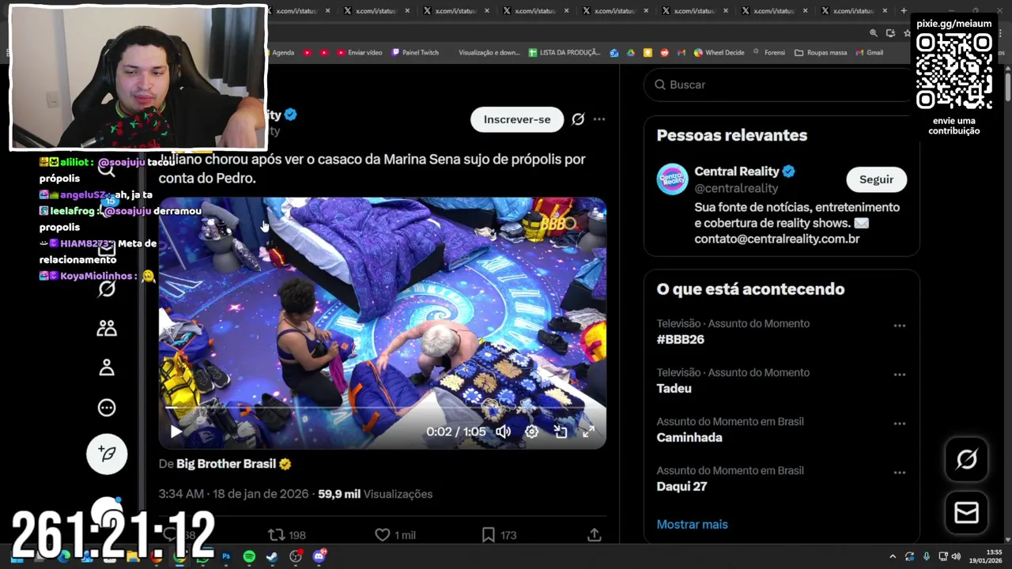The width and height of the screenshot is (1012, 569).
Task: Open Spotify from the taskbar
Action: tap(249, 556)
